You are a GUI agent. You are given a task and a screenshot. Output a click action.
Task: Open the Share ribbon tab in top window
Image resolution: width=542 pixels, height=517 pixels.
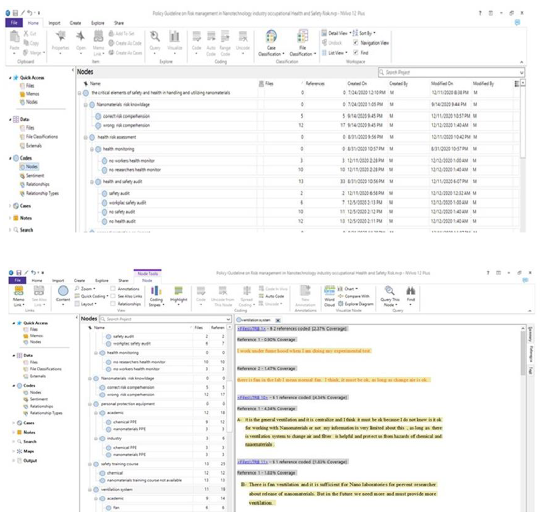click(x=119, y=23)
